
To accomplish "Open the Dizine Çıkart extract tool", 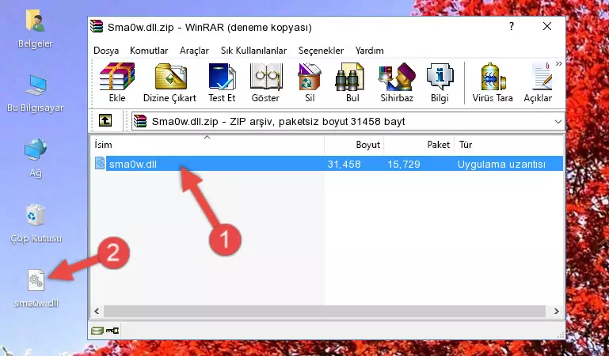I will 169,82.
